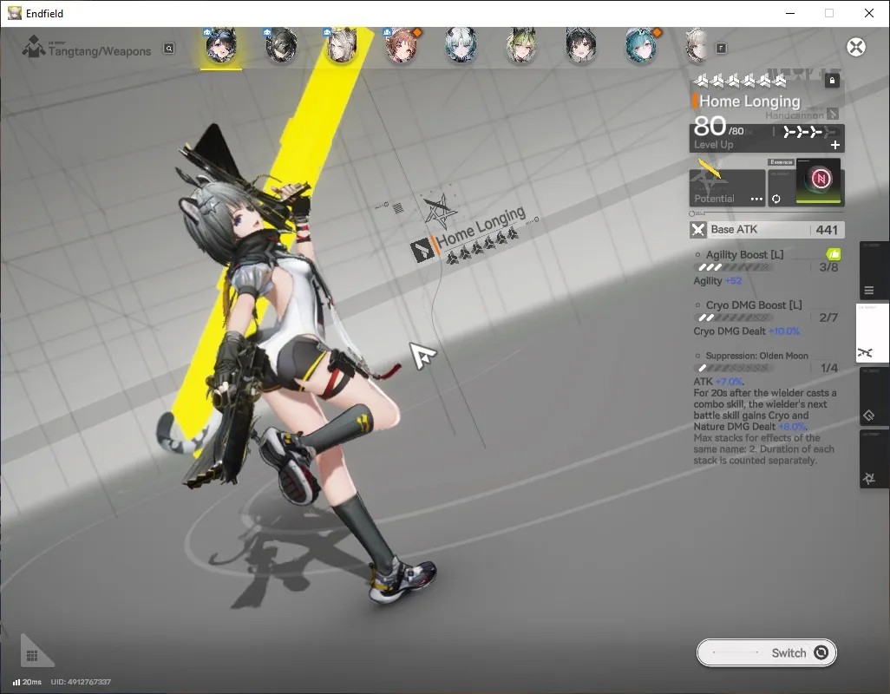Click the network latency 20ms indicator

(x=27, y=682)
